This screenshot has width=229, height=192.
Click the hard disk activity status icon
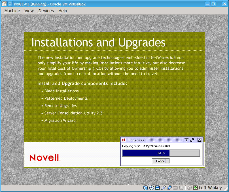[146, 188]
